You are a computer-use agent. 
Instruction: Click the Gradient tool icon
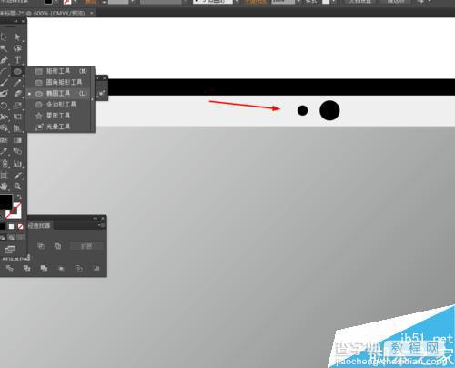[17, 140]
